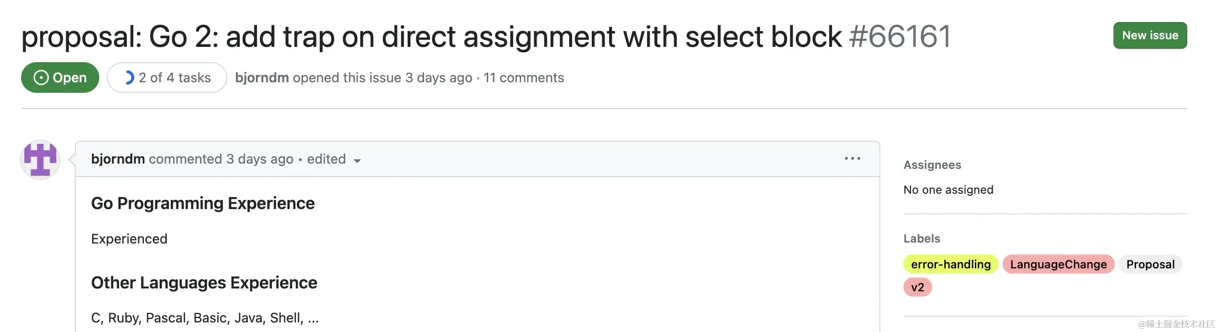Click the tasks progress circle icon

coord(129,77)
